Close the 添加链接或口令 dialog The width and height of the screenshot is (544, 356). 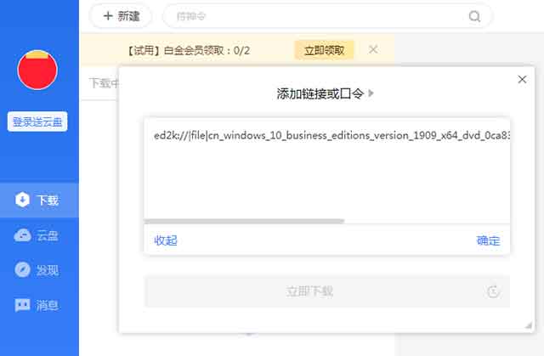[522, 79]
